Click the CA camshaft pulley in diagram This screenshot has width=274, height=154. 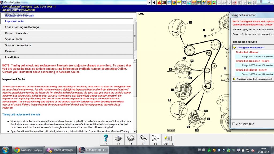(215, 45)
